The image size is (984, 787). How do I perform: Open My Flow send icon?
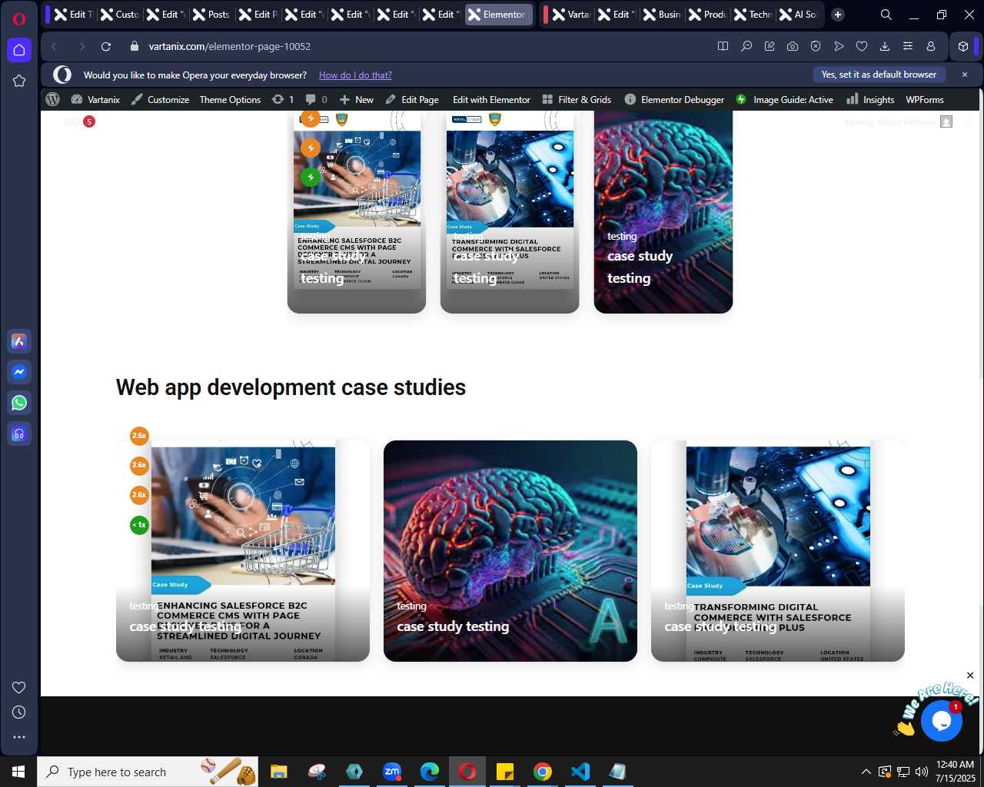coord(839,46)
